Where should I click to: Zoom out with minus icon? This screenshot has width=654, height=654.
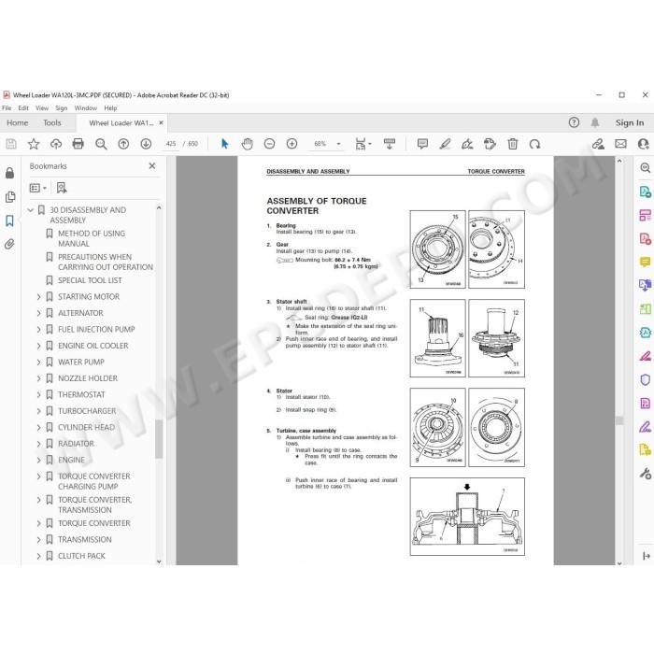[269, 144]
